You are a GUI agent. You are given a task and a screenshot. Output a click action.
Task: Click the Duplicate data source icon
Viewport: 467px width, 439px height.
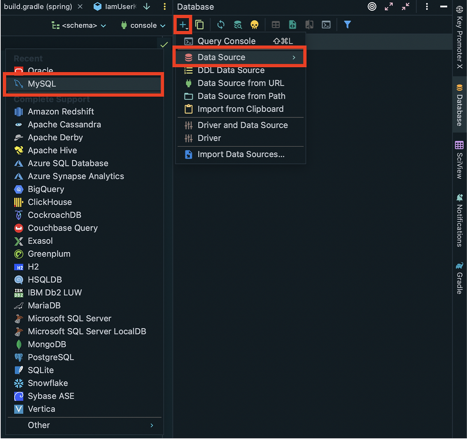click(x=200, y=25)
